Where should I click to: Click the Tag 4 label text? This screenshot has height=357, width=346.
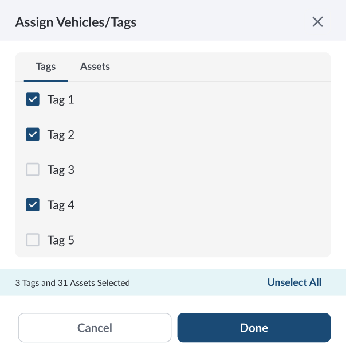pyautogui.click(x=61, y=205)
